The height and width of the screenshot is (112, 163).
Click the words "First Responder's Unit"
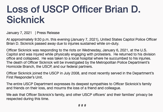click(24, 77)
